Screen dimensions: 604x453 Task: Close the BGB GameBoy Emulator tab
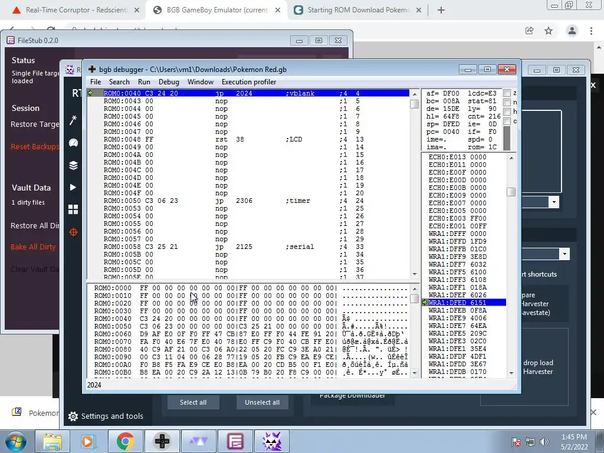coord(278,10)
